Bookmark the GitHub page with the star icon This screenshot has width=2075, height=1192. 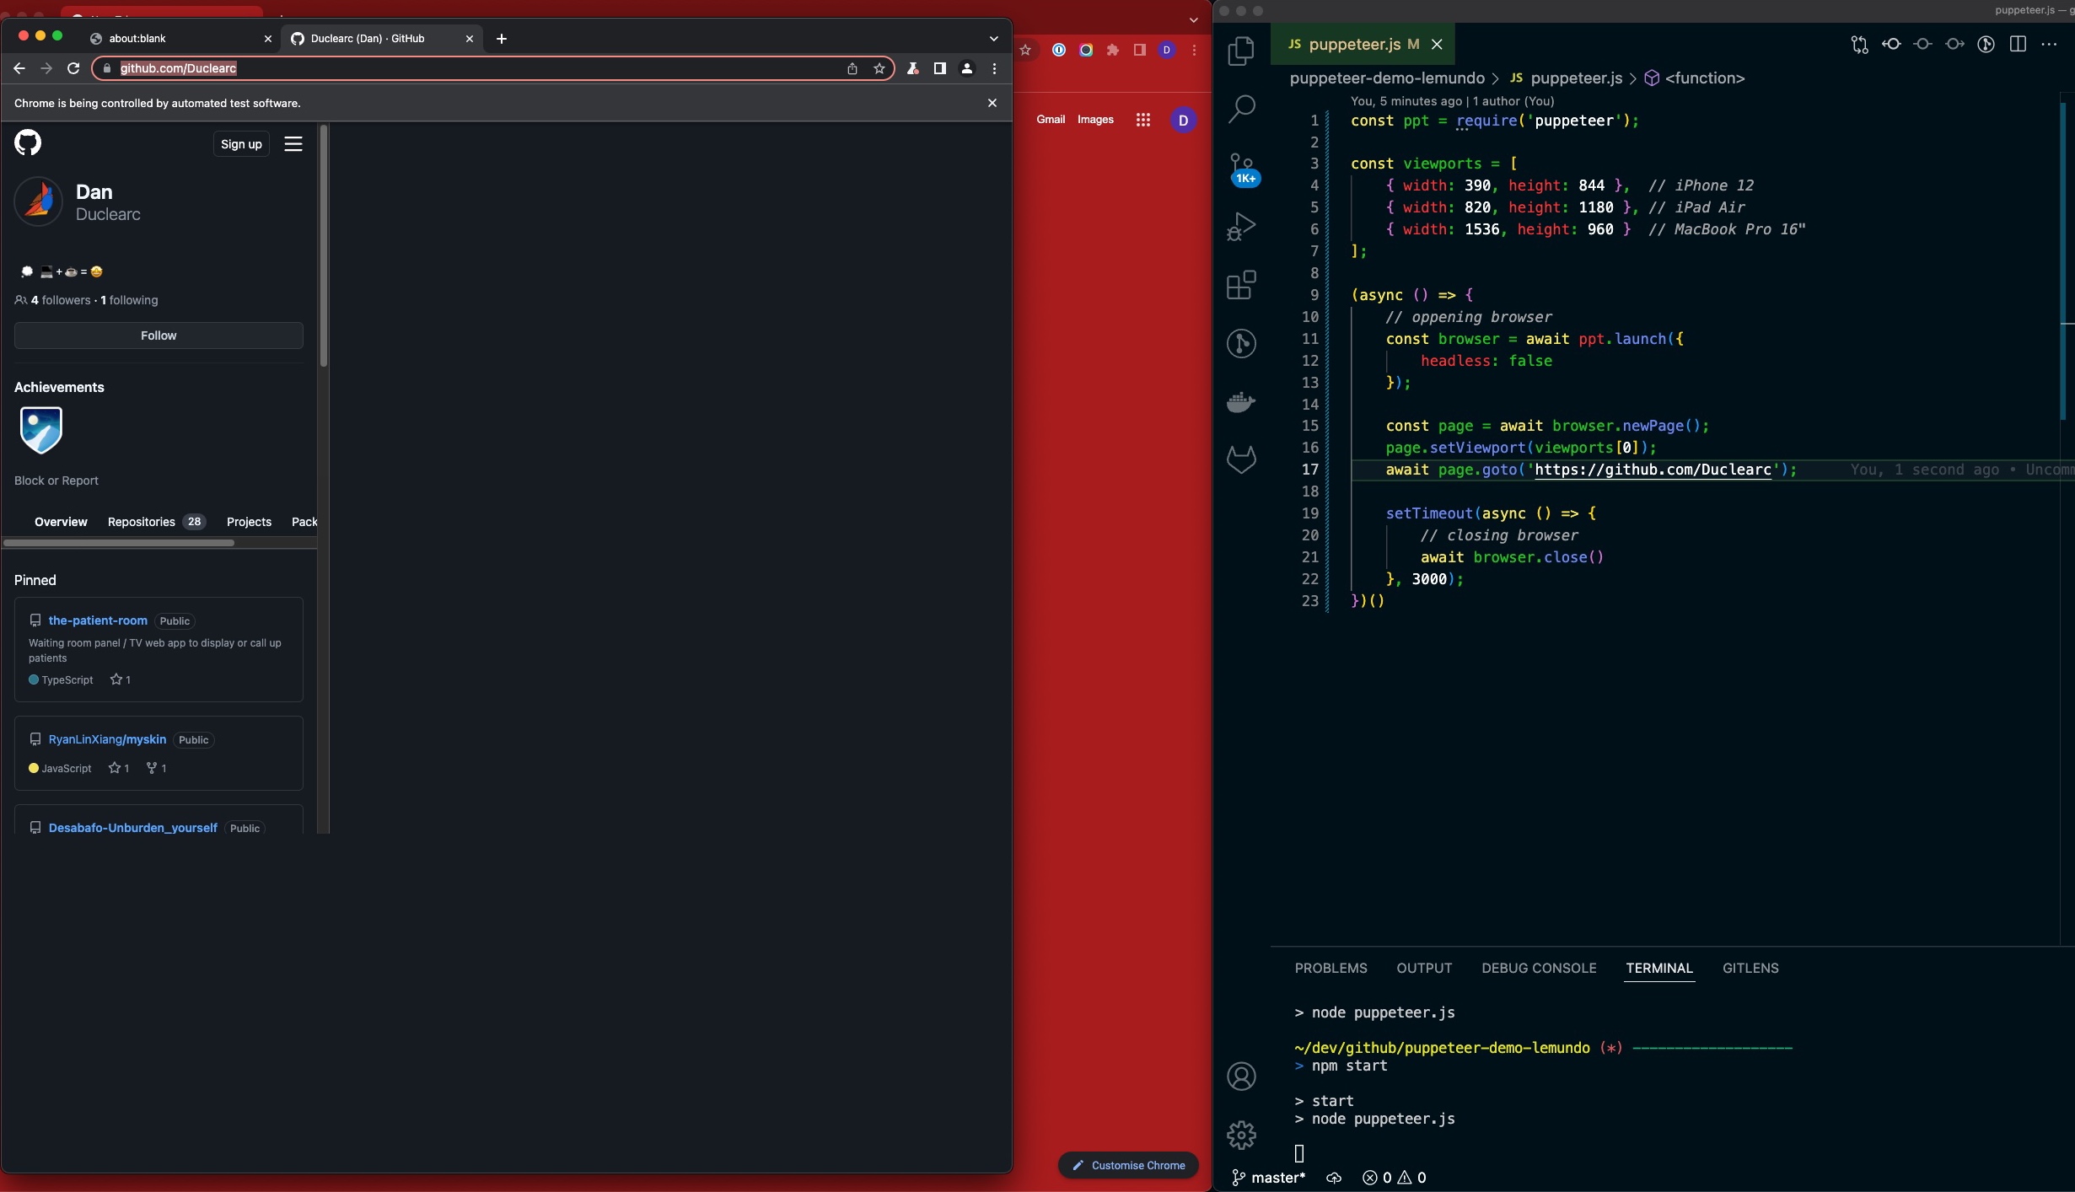click(x=879, y=68)
